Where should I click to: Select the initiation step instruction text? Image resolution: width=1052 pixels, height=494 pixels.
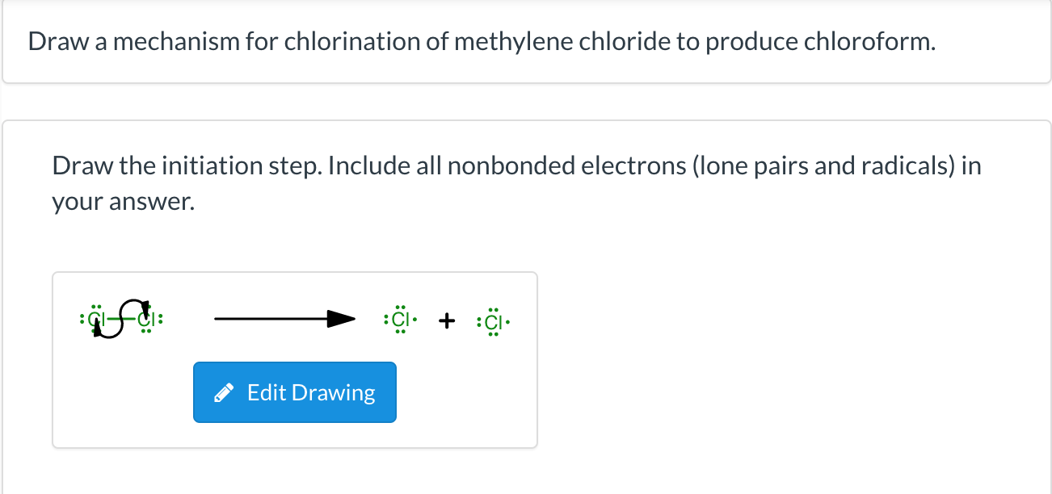pyautogui.click(x=516, y=182)
